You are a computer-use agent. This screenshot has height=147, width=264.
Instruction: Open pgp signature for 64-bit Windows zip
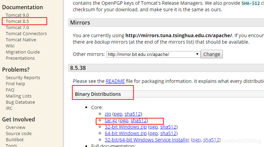pos(153,133)
